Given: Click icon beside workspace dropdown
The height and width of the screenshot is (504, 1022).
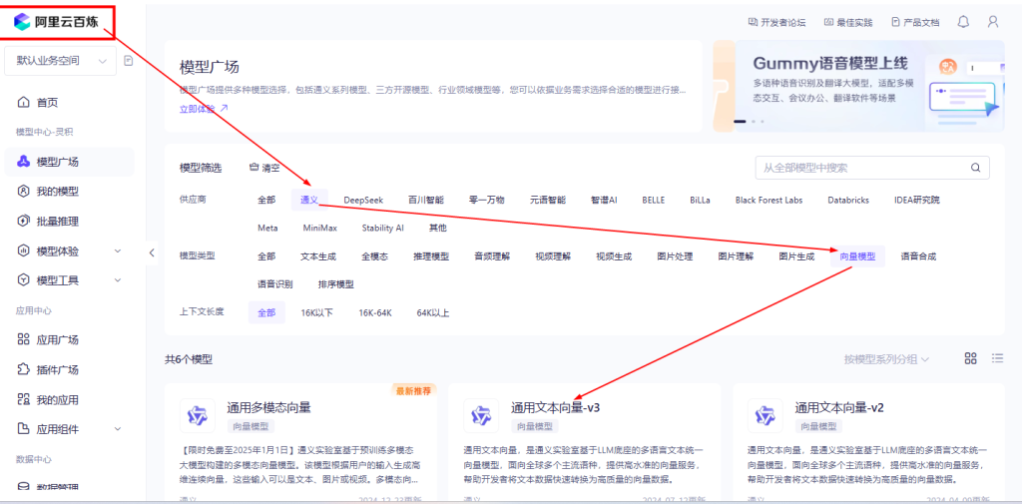Looking at the screenshot, I should pyautogui.click(x=129, y=61).
